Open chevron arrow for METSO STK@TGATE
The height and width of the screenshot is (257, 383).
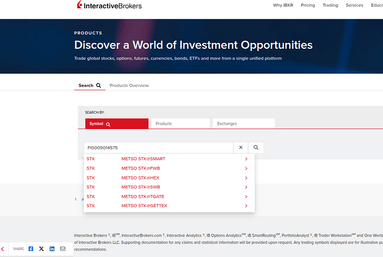coord(246,197)
